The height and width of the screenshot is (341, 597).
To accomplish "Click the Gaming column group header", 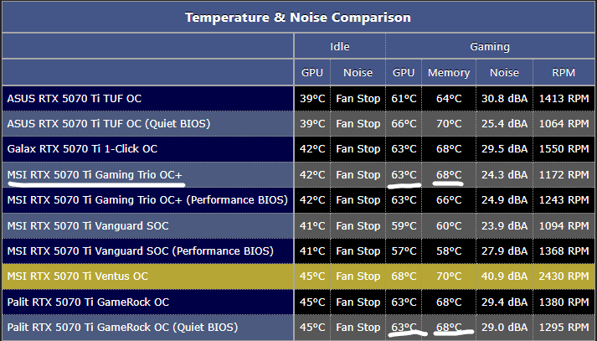I will tap(490, 47).
